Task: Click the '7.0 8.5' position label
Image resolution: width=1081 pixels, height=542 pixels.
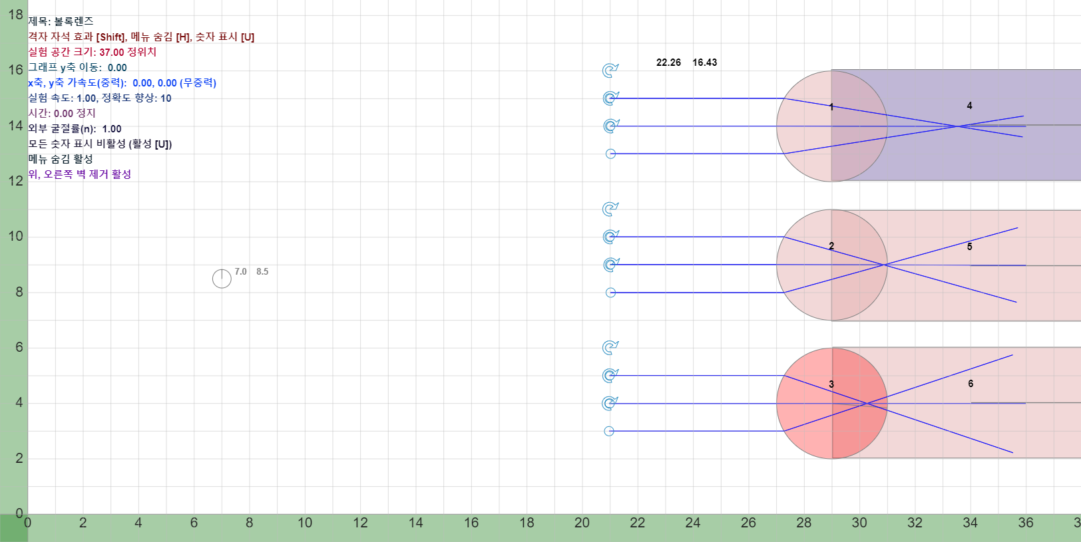Action: [x=252, y=271]
